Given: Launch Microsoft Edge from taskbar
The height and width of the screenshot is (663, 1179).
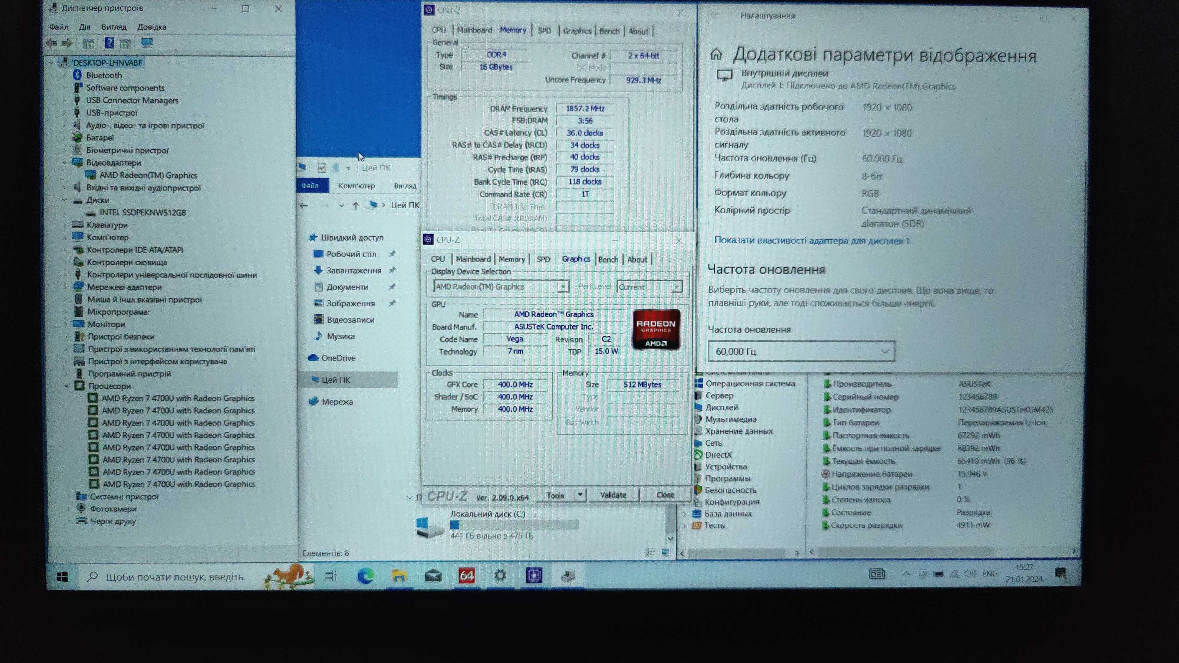Looking at the screenshot, I should 365,576.
